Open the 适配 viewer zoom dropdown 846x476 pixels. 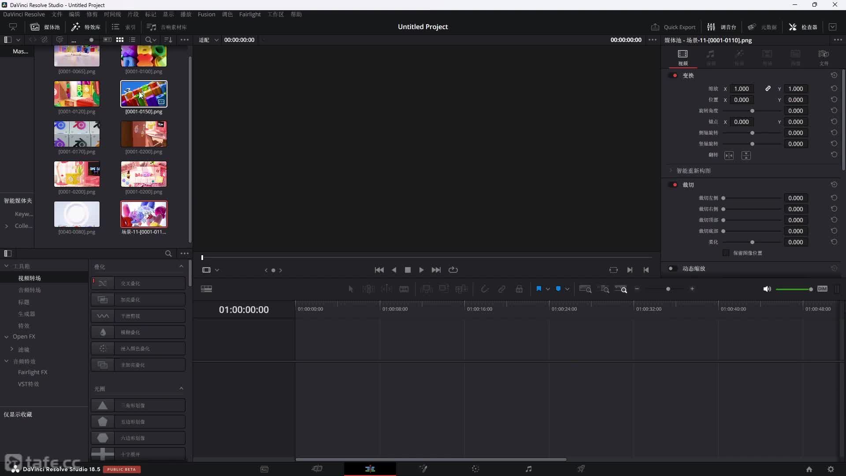tap(208, 40)
